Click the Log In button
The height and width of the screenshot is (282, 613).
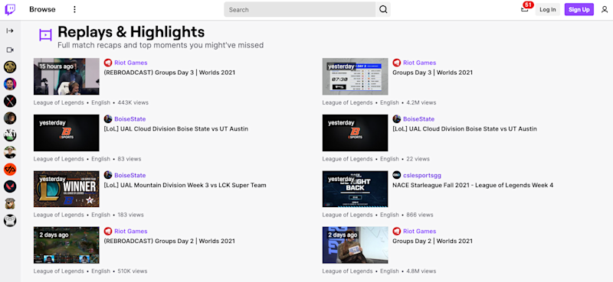point(547,10)
